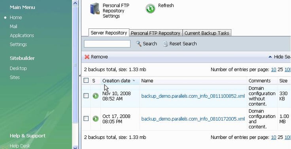Open backup_demo.parallels.com_info_0810172005.xml link
291x149 pixels.
(193, 119)
